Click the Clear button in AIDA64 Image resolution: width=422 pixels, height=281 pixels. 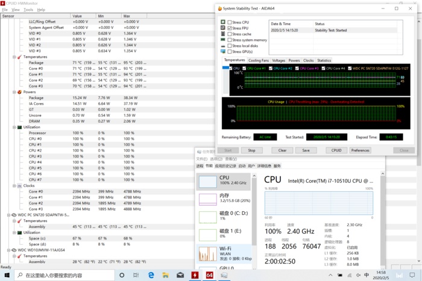282,150
